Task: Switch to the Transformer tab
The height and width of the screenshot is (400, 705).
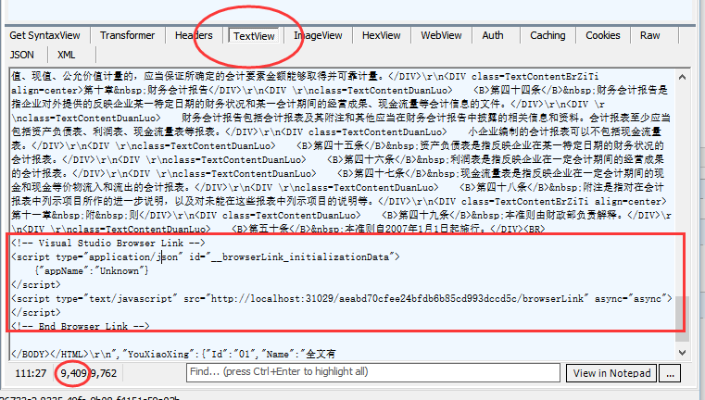Action: pos(128,35)
